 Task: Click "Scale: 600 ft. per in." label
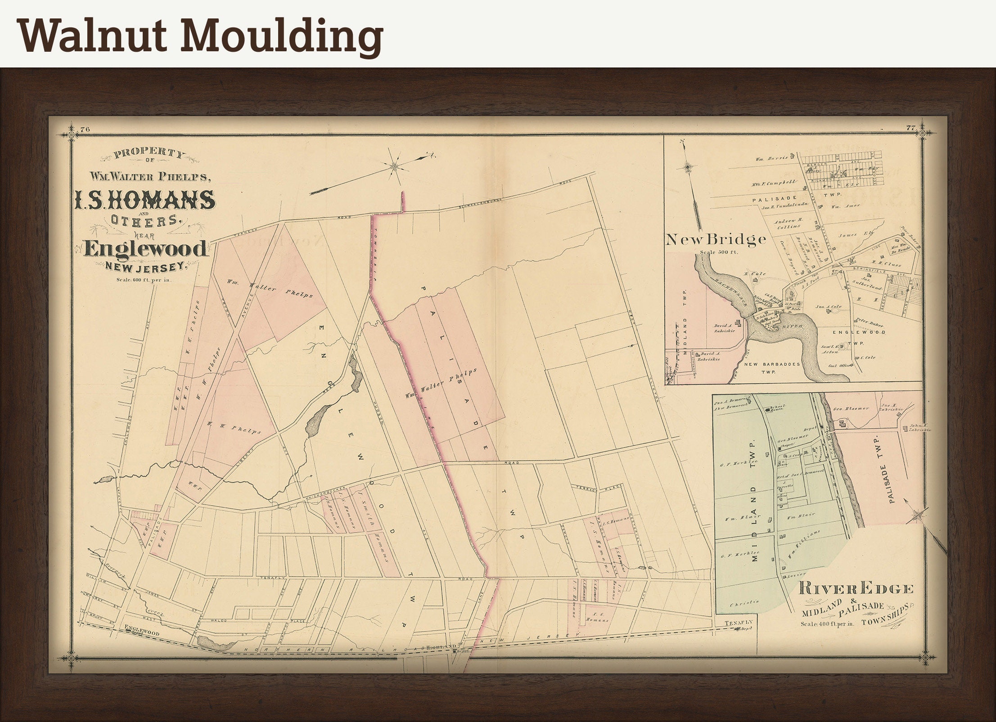tap(144, 280)
